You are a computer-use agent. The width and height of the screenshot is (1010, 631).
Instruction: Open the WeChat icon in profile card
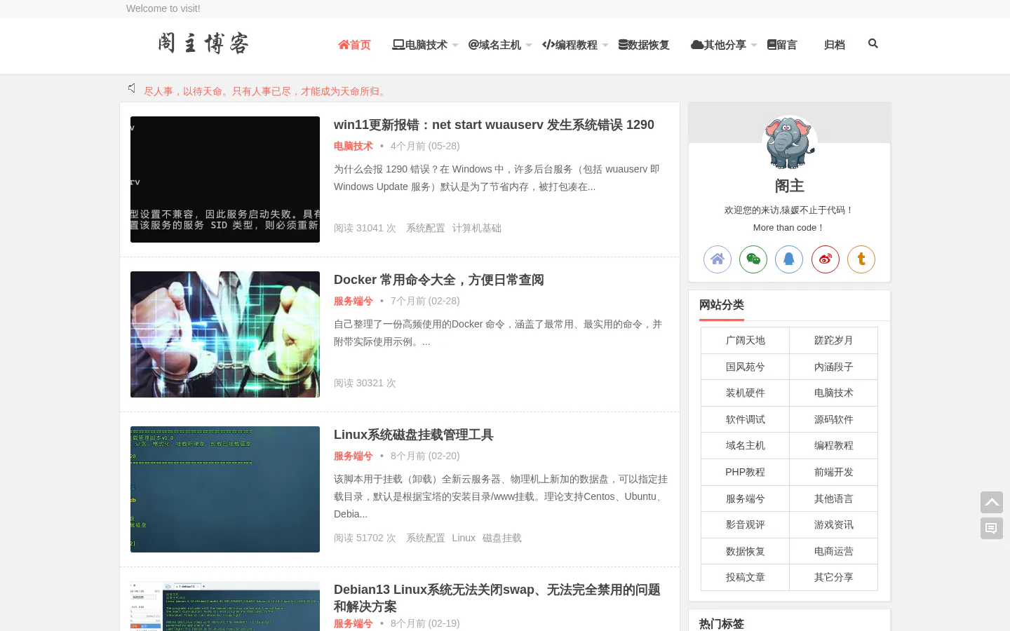tap(753, 259)
